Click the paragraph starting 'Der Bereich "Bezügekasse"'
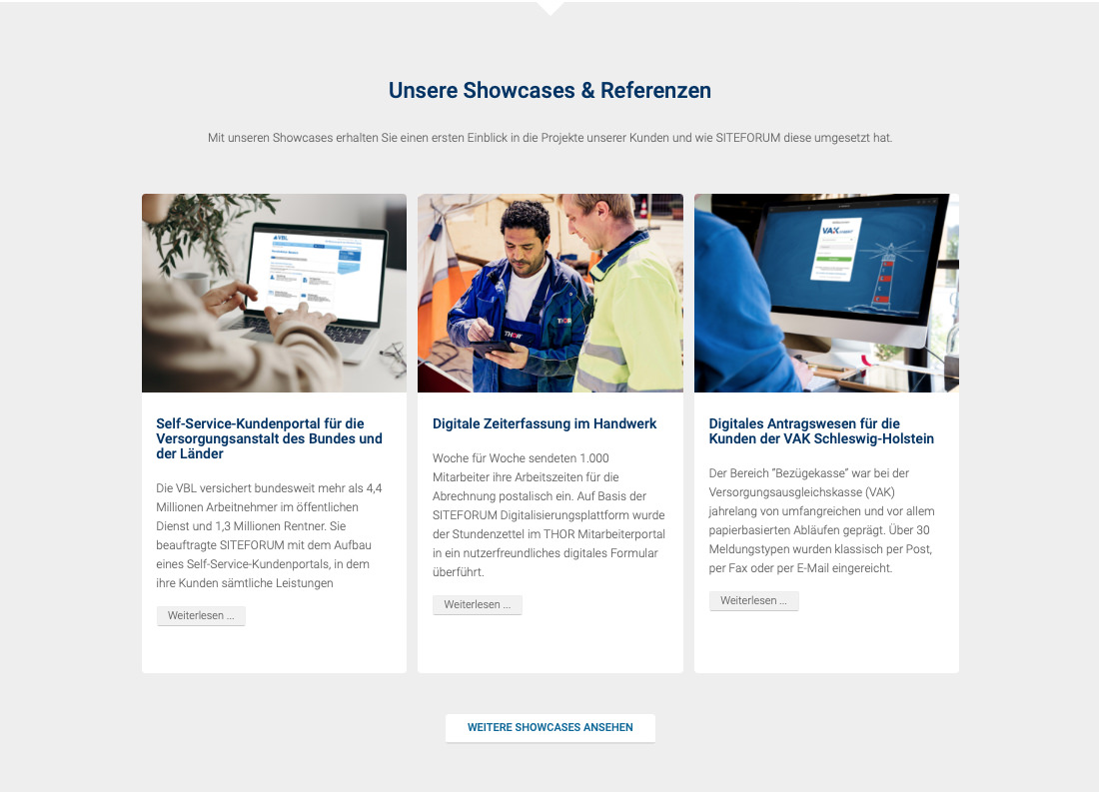1099x792 pixels. coord(821,520)
